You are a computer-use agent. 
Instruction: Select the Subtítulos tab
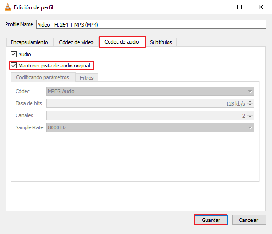point(161,42)
